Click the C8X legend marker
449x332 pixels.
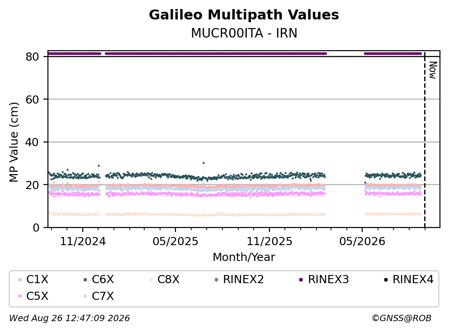[x=151, y=280]
